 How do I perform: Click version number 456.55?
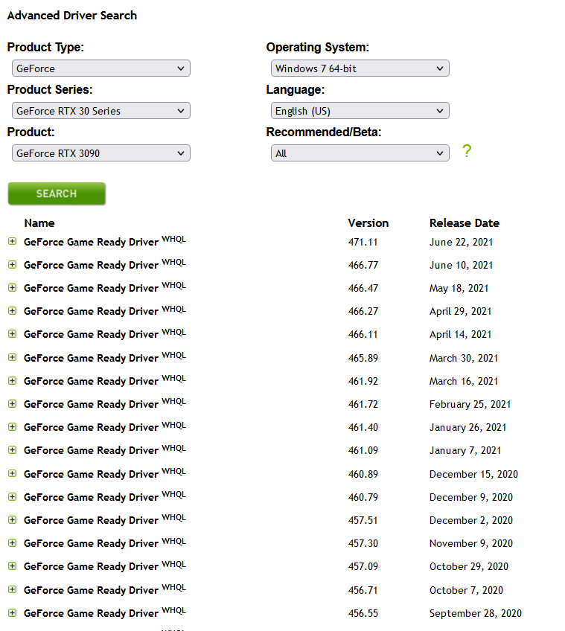click(363, 613)
